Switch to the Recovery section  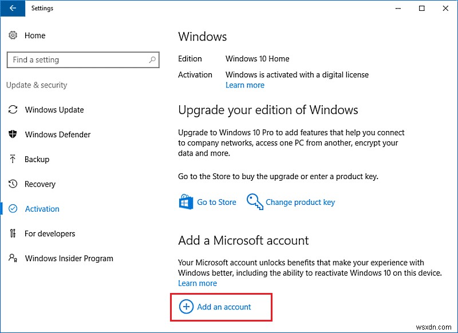pos(40,184)
